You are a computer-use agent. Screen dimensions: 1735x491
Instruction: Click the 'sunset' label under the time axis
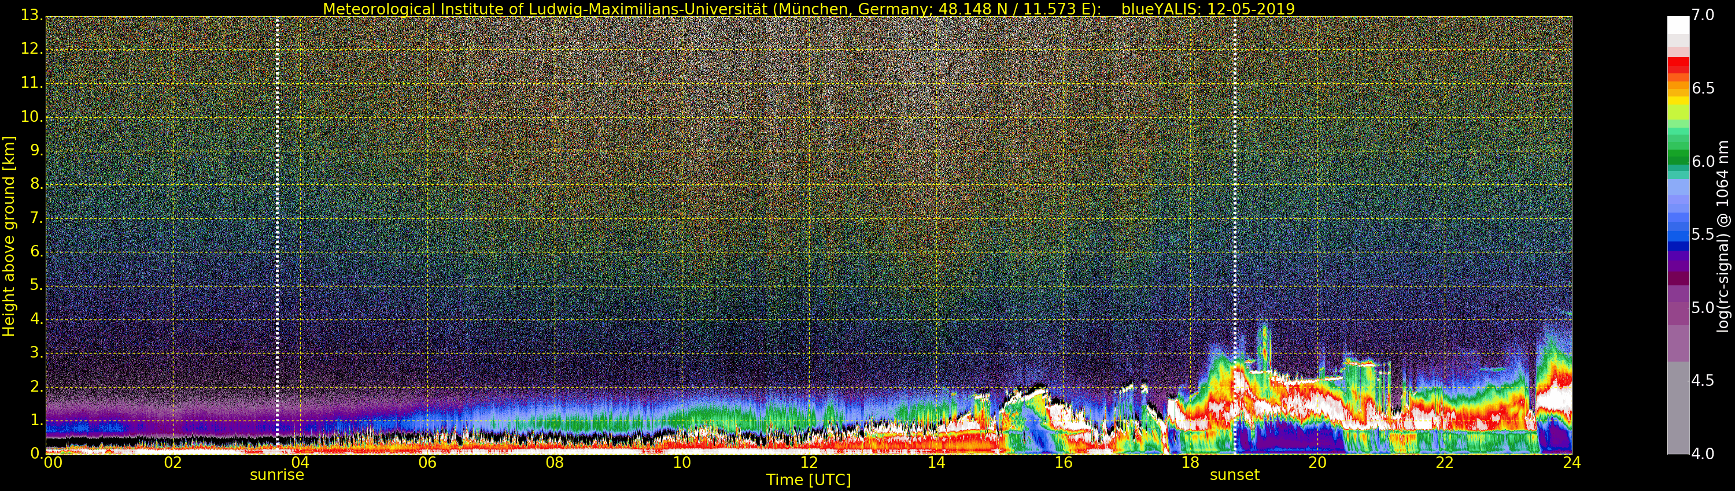[1234, 475]
